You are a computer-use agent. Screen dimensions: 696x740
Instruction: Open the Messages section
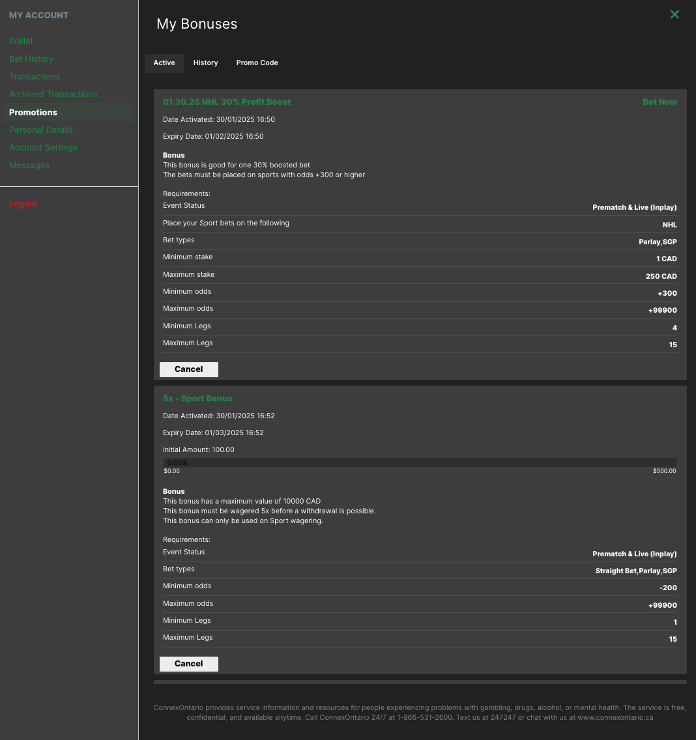[x=29, y=165]
